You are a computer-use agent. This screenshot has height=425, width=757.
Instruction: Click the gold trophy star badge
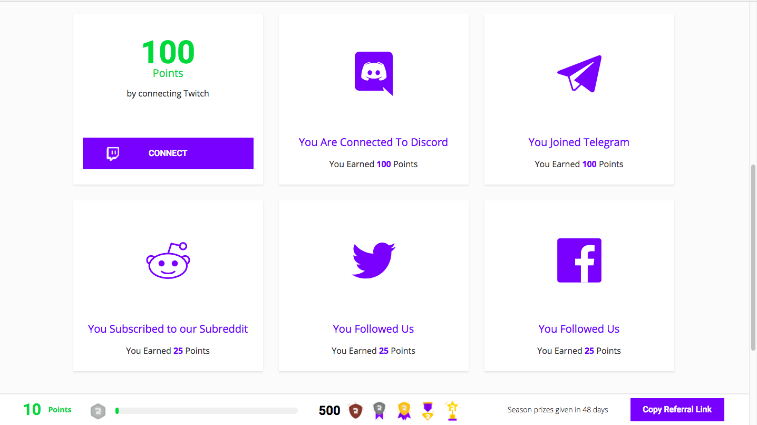tap(452, 410)
